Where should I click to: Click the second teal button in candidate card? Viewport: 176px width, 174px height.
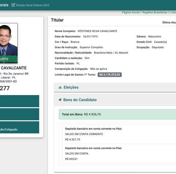[19, 114]
